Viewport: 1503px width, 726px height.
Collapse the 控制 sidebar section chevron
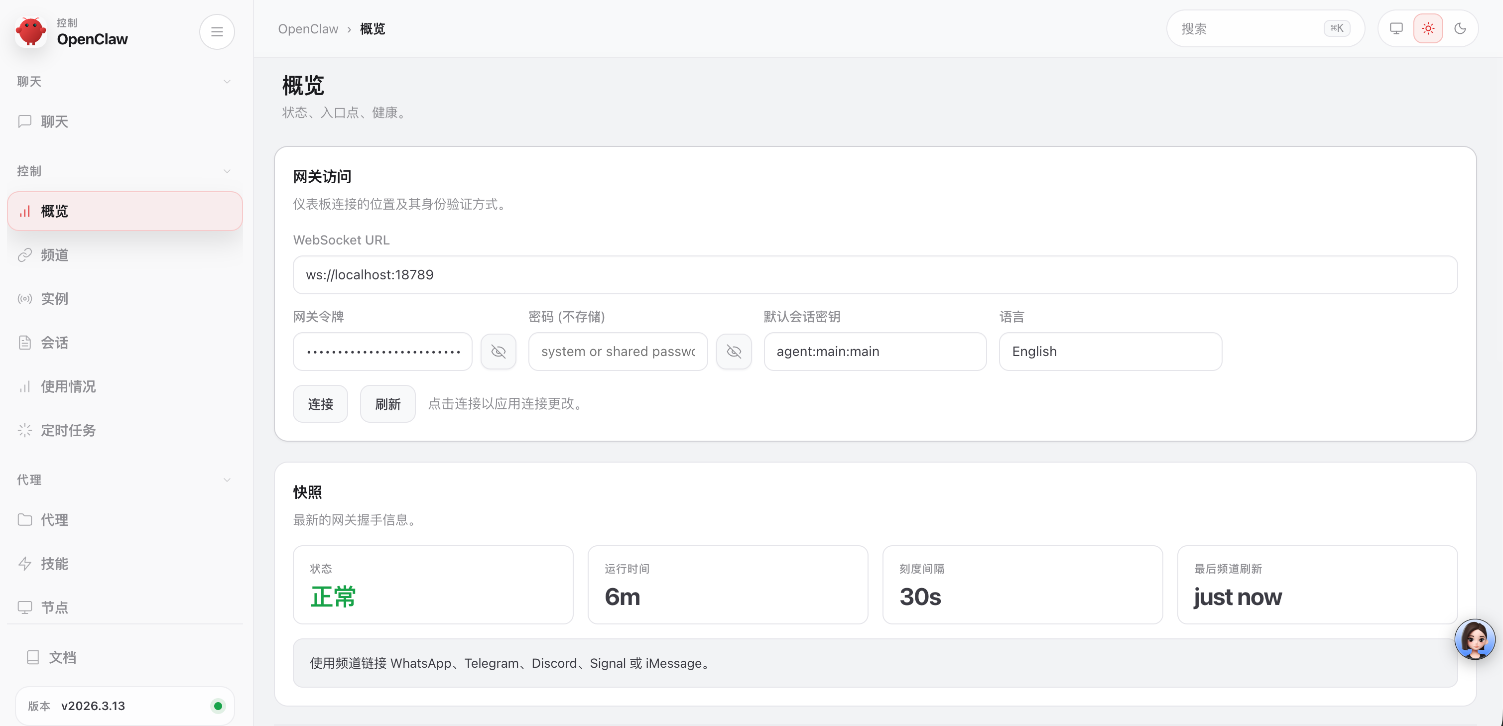click(x=227, y=171)
